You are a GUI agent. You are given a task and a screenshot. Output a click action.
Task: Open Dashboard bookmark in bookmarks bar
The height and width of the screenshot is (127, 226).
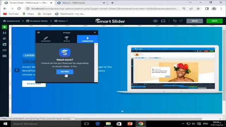pyautogui.click(x=70, y=14)
